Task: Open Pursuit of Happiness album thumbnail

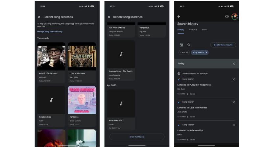Action: coord(51,56)
